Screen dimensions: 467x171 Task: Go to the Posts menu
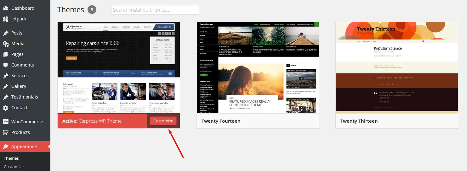[x=17, y=33]
